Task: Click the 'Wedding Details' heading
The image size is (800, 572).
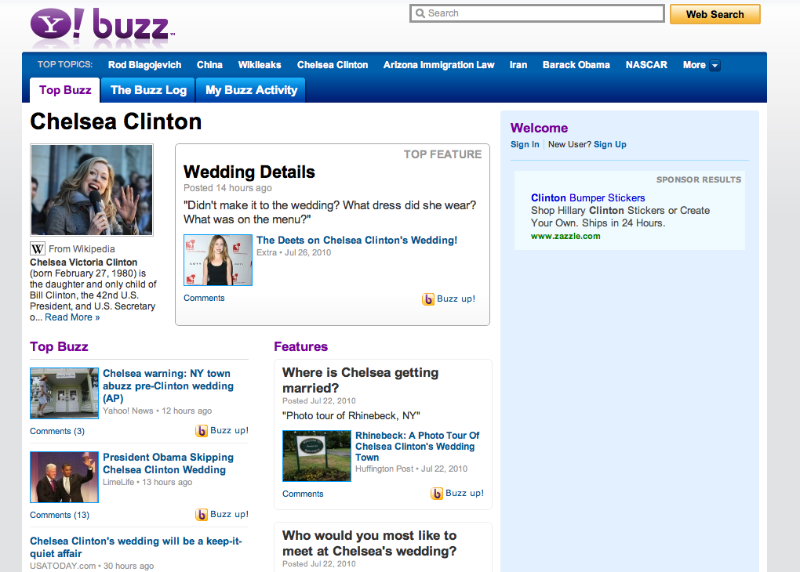Action: [249, 172]
